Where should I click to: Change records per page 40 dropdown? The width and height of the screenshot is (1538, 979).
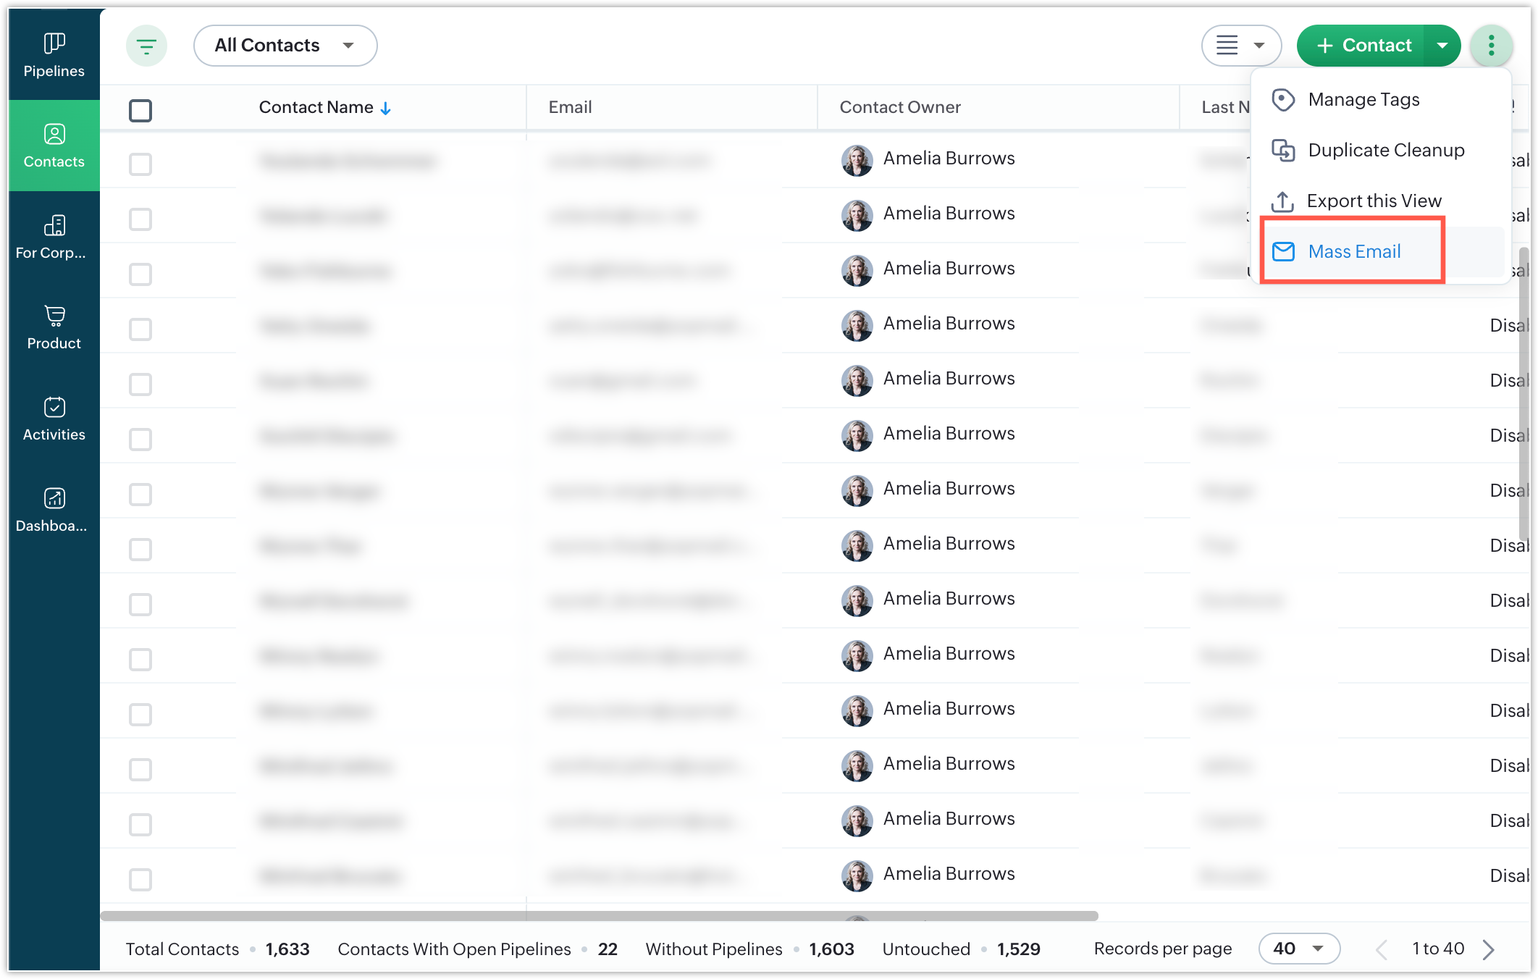(x=1299, y=949)
